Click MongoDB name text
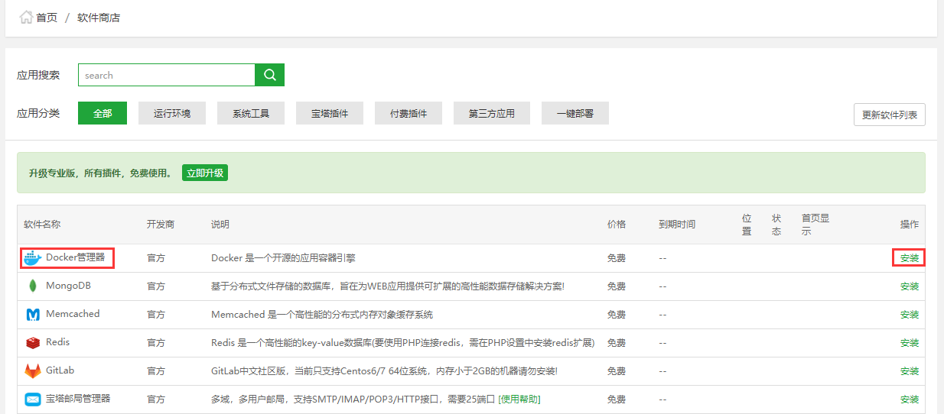The height and width of the screenshot is (414, 944). coord(69,286)
